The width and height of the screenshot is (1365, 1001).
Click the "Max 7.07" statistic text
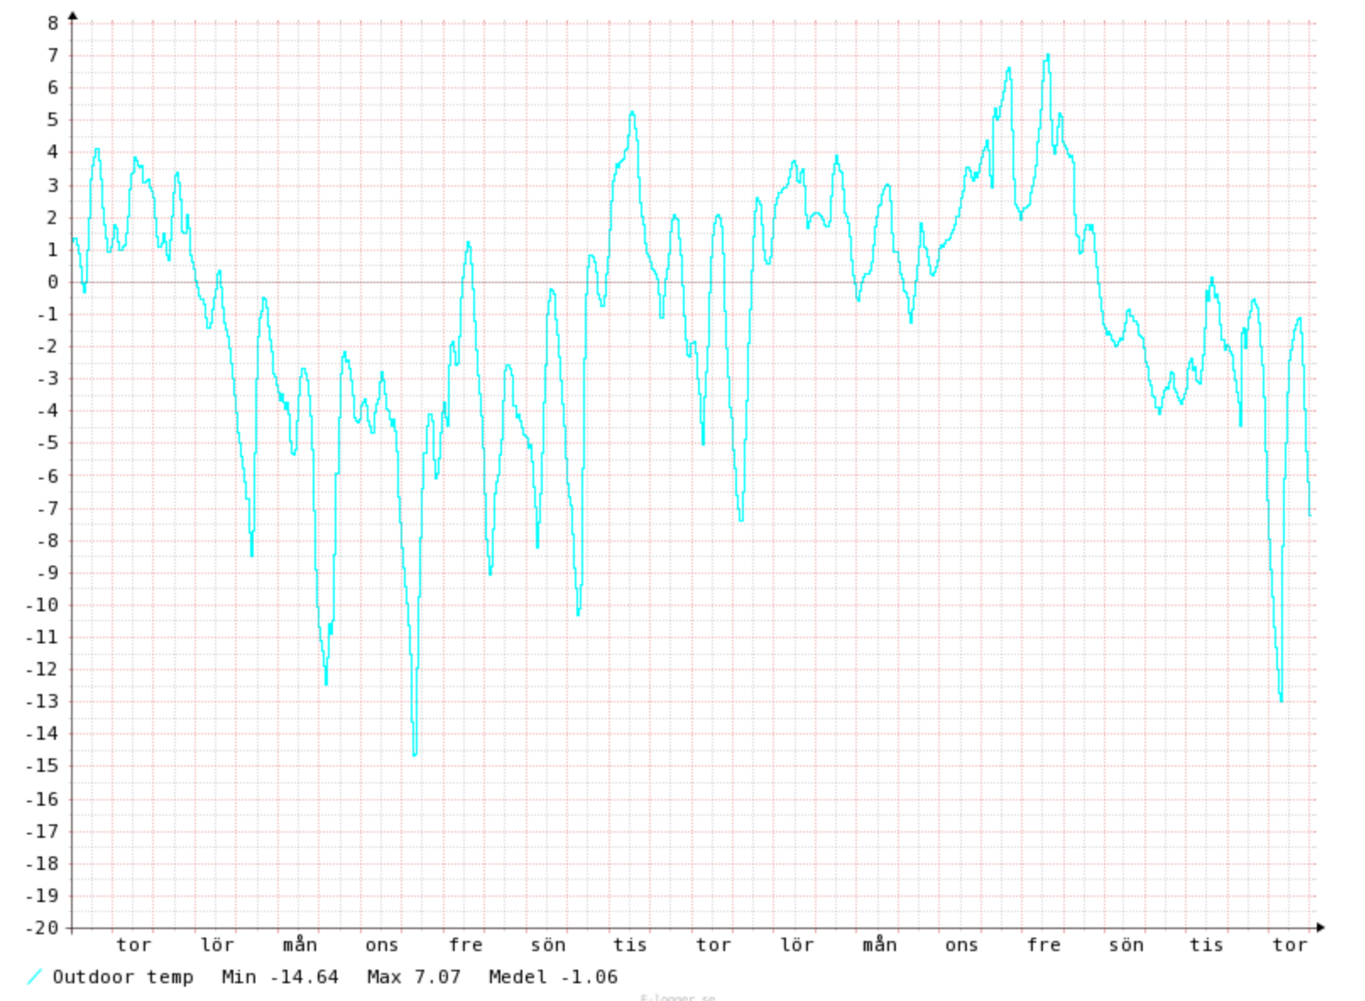coord(413,977)
